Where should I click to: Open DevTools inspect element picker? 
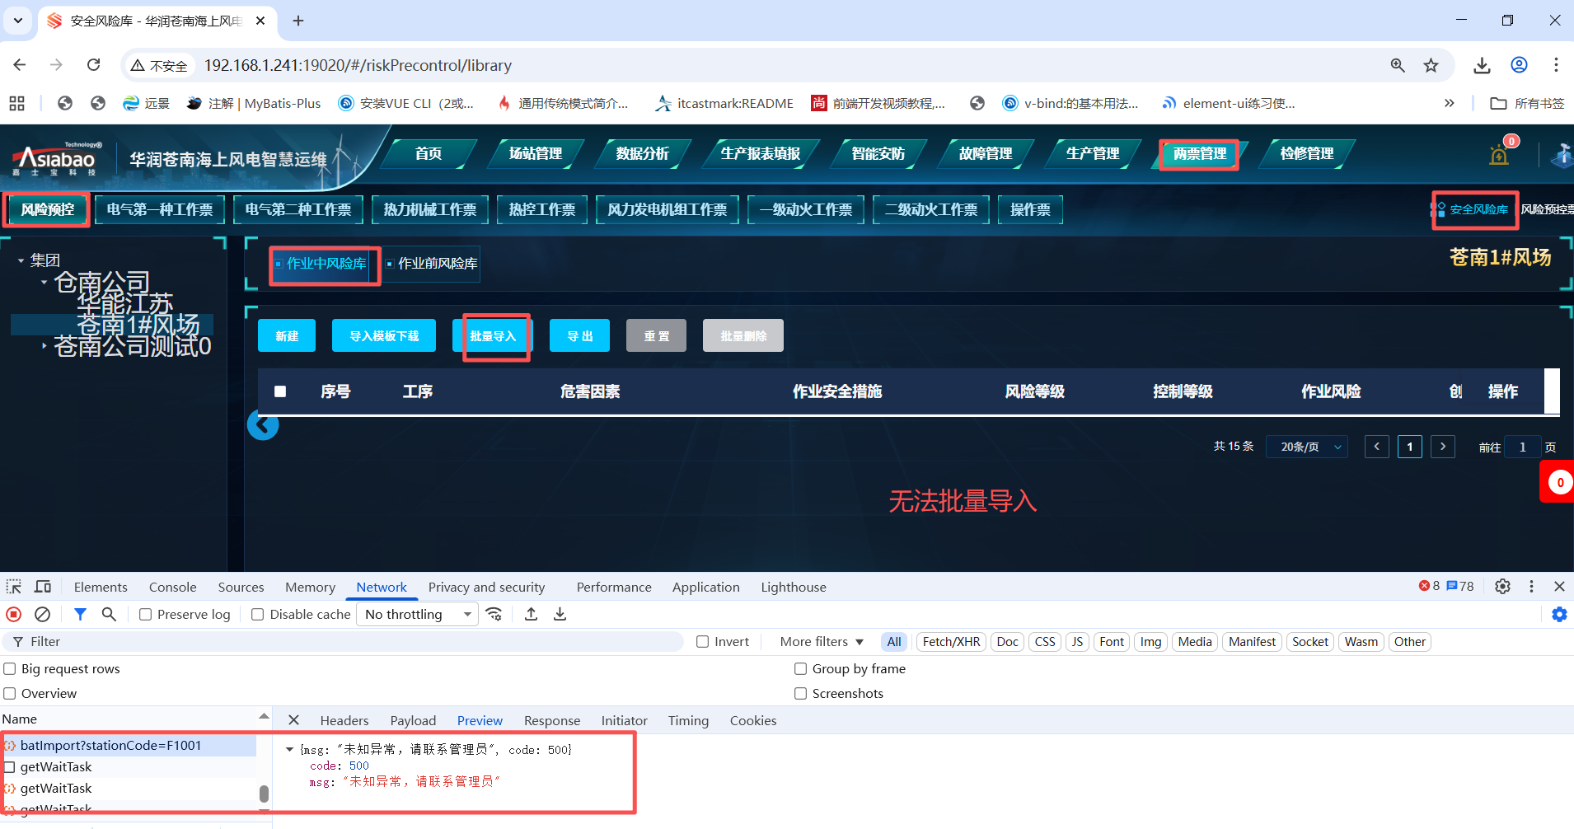coord(14,587)
